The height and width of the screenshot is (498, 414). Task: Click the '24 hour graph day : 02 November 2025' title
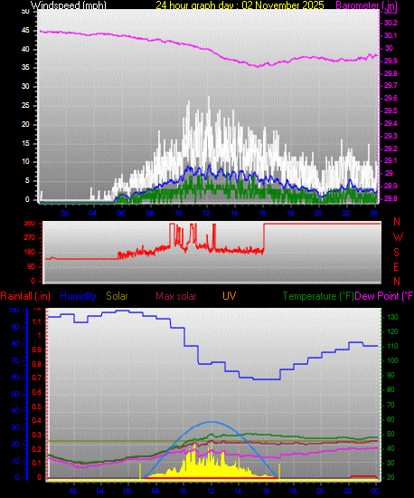point(240,5)
